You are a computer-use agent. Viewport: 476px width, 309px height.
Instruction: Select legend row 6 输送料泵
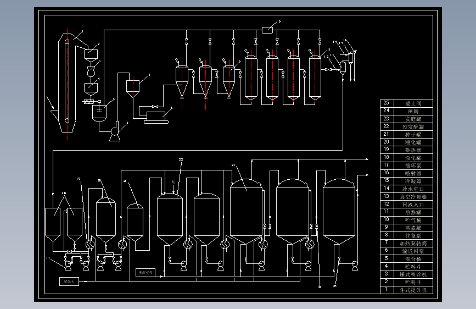[x=406, y=251]
